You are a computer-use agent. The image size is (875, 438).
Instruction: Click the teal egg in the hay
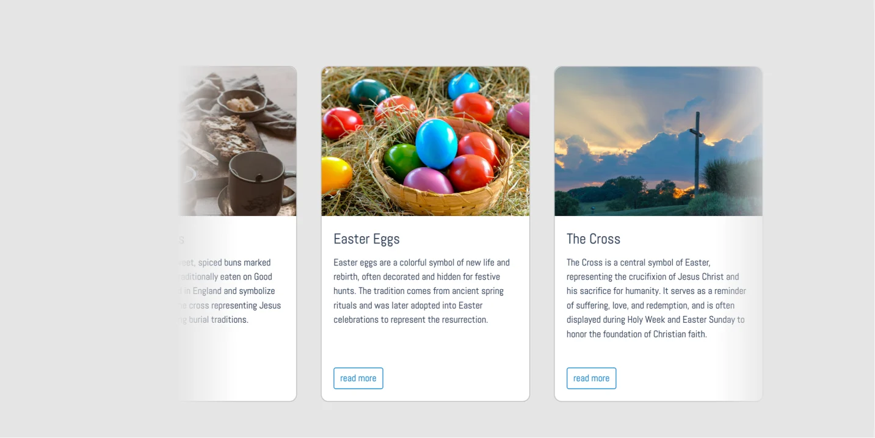(x=368, y=92)
